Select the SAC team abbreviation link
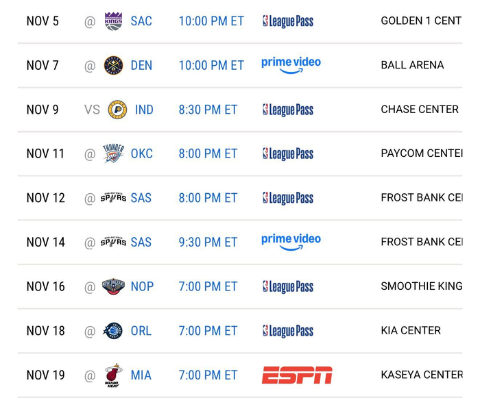Viewport: 480px width, 398px height. tap(141, 21)
